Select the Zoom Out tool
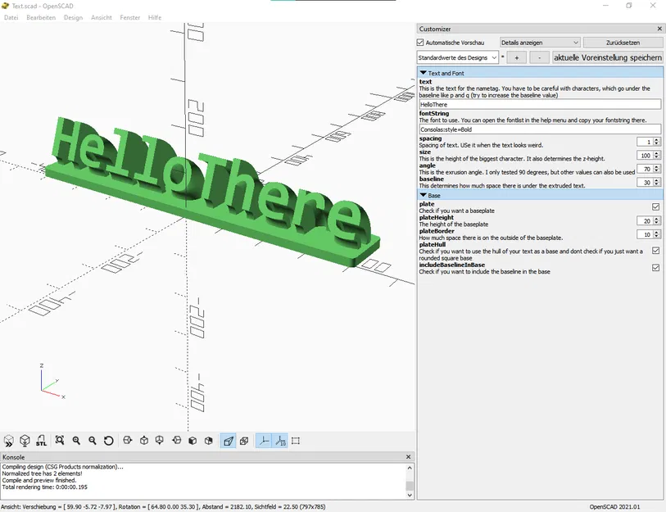Screen dimensions: 666x512 click(x=91, y=440)
